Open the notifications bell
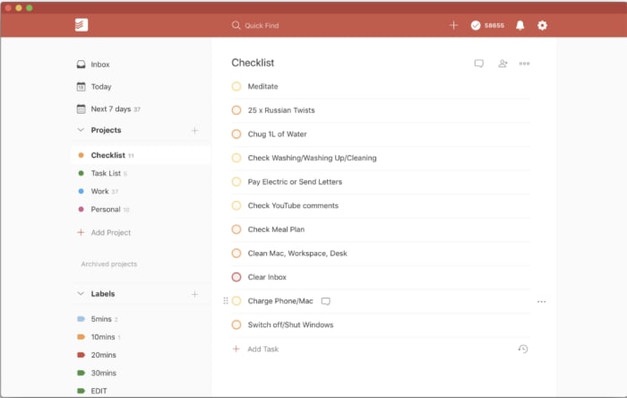 520,25
